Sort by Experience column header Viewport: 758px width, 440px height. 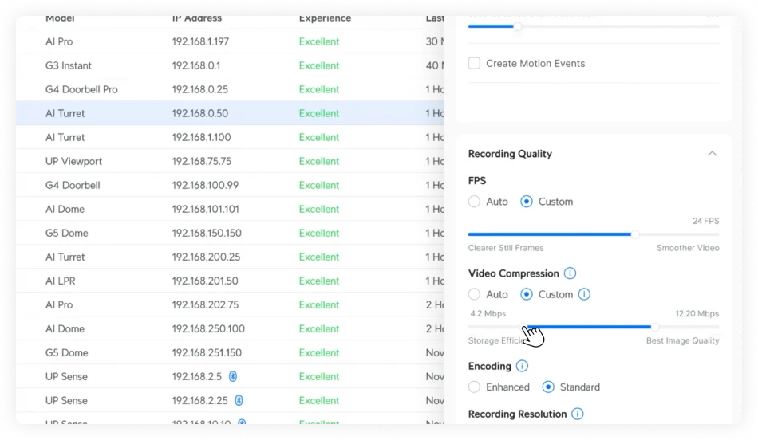[x=325, y=18]
